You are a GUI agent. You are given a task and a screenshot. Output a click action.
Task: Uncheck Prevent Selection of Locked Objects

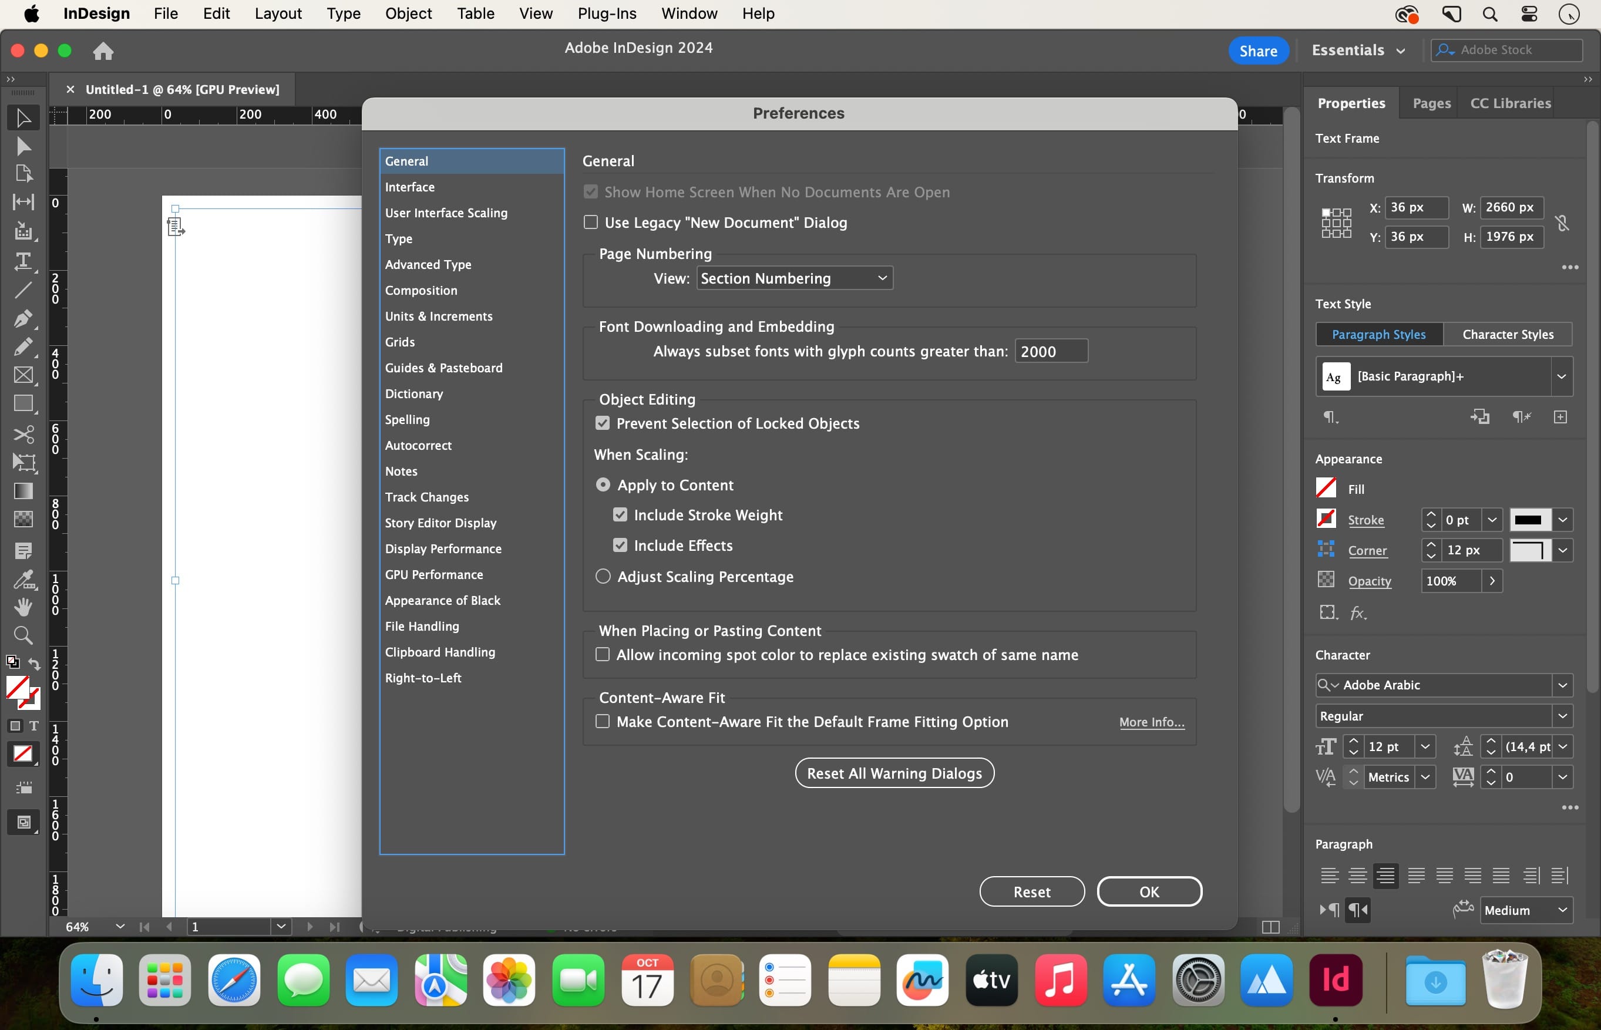coord(603,423)
